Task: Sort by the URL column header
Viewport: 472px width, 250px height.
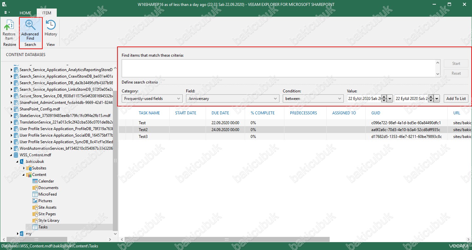Action: coord(457,113)
